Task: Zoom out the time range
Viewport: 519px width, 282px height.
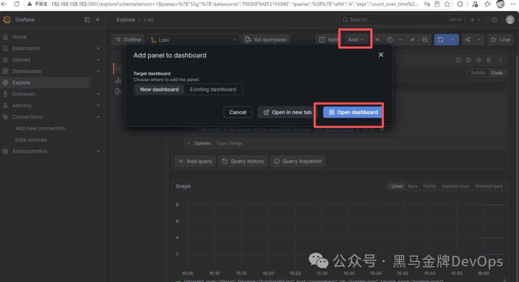Action: 425,40
